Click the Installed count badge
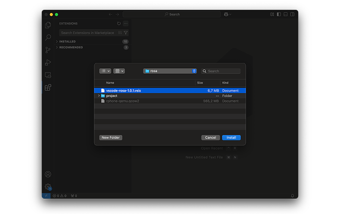The image size is (340, 214). pyautogui.click(x=125, y=42)
